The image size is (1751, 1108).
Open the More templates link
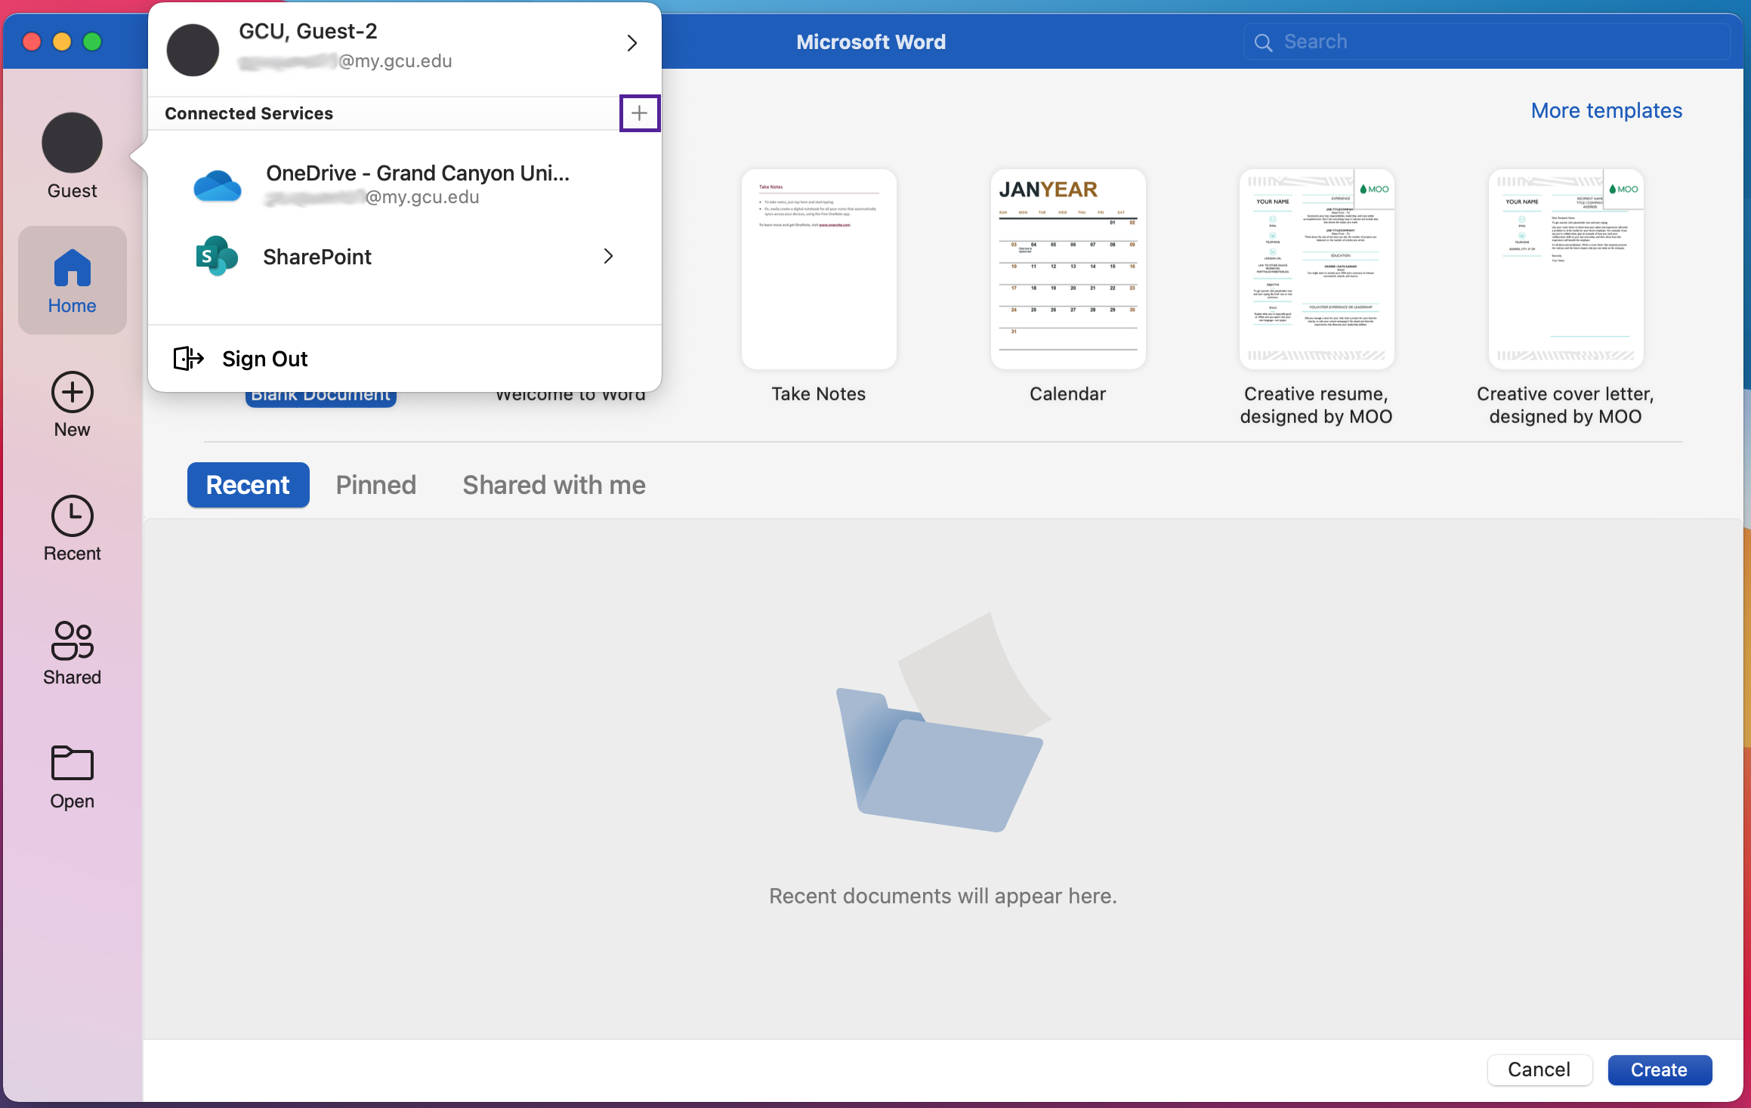tap(1607, 111)
